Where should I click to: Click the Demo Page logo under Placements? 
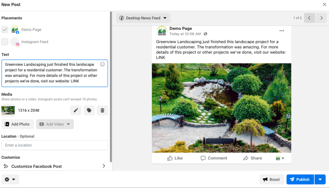click(15, 29)
